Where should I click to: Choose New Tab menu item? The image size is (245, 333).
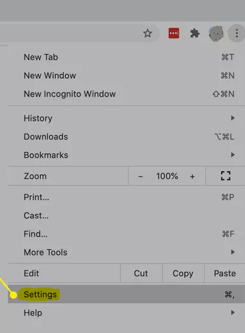[x=127, y=57]
